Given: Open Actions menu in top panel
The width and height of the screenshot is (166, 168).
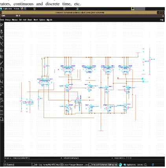Looking at the screenshot, I should (17, 9).
